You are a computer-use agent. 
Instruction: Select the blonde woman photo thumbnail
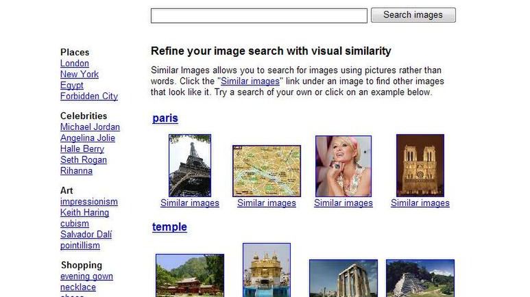[343, 166]
